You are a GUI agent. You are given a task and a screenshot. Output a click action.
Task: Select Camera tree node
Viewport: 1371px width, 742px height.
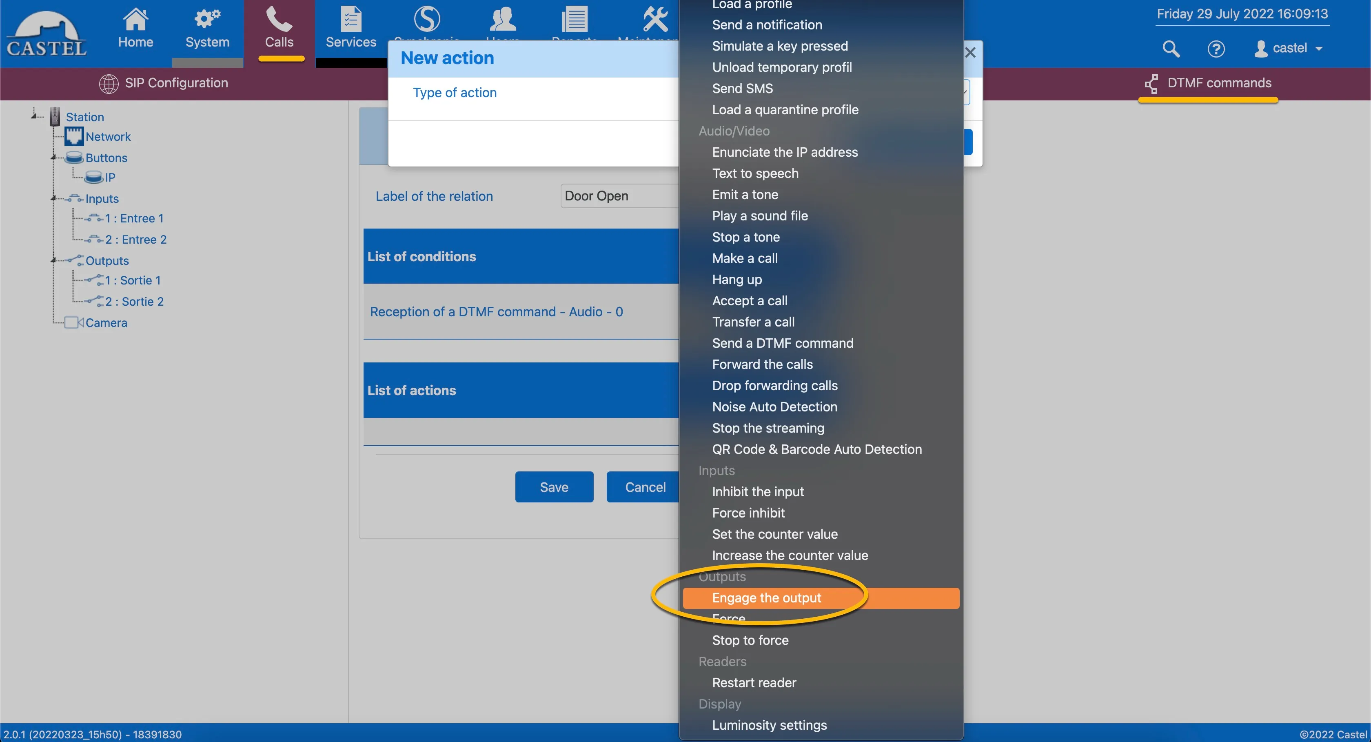[106, 322]
